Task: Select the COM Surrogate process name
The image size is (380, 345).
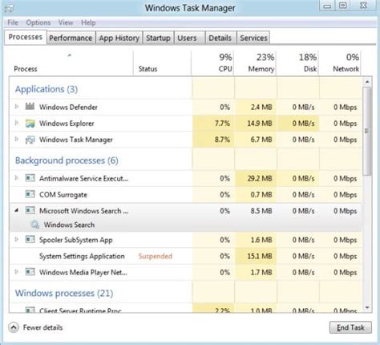Action: click(63, 194)
